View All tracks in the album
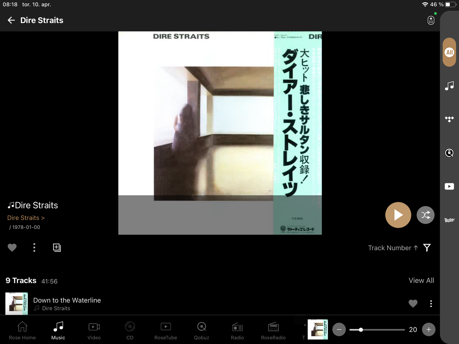 click(x=421, y=280)
